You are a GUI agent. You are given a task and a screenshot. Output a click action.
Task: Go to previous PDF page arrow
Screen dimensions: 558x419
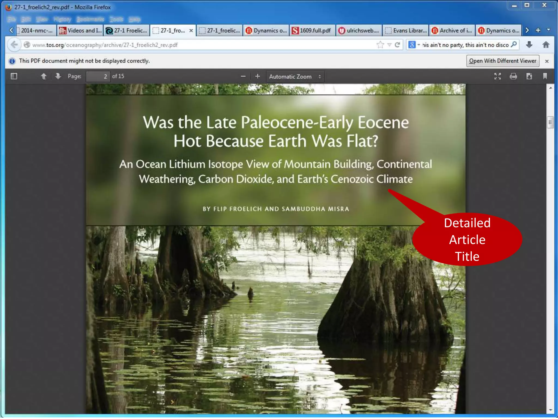(x=44, y=76)
